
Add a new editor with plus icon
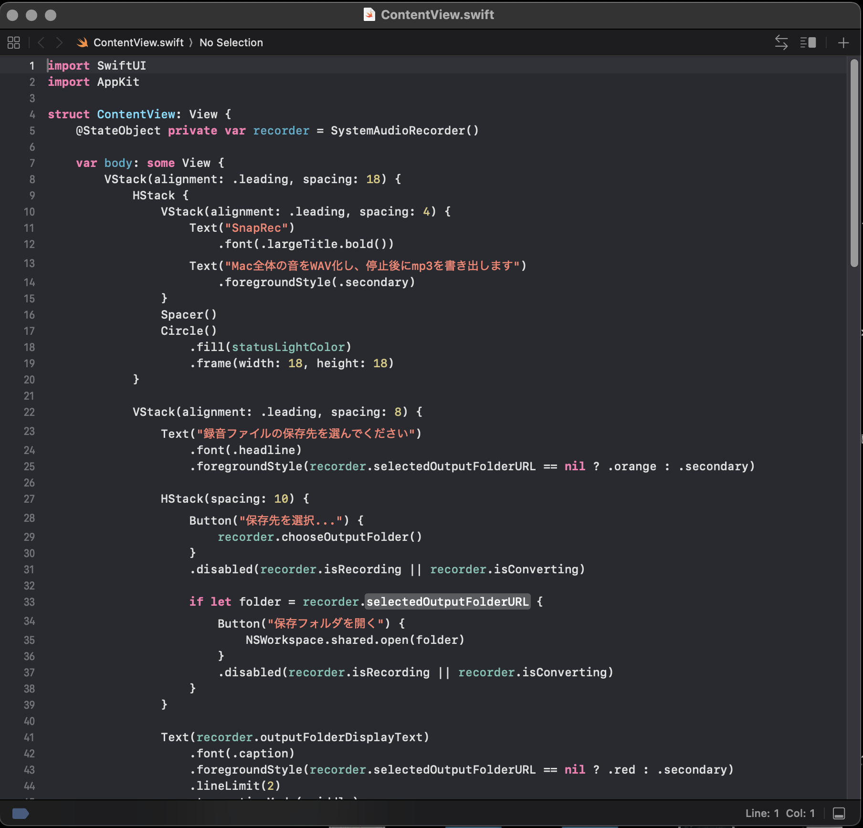point(843,42)
